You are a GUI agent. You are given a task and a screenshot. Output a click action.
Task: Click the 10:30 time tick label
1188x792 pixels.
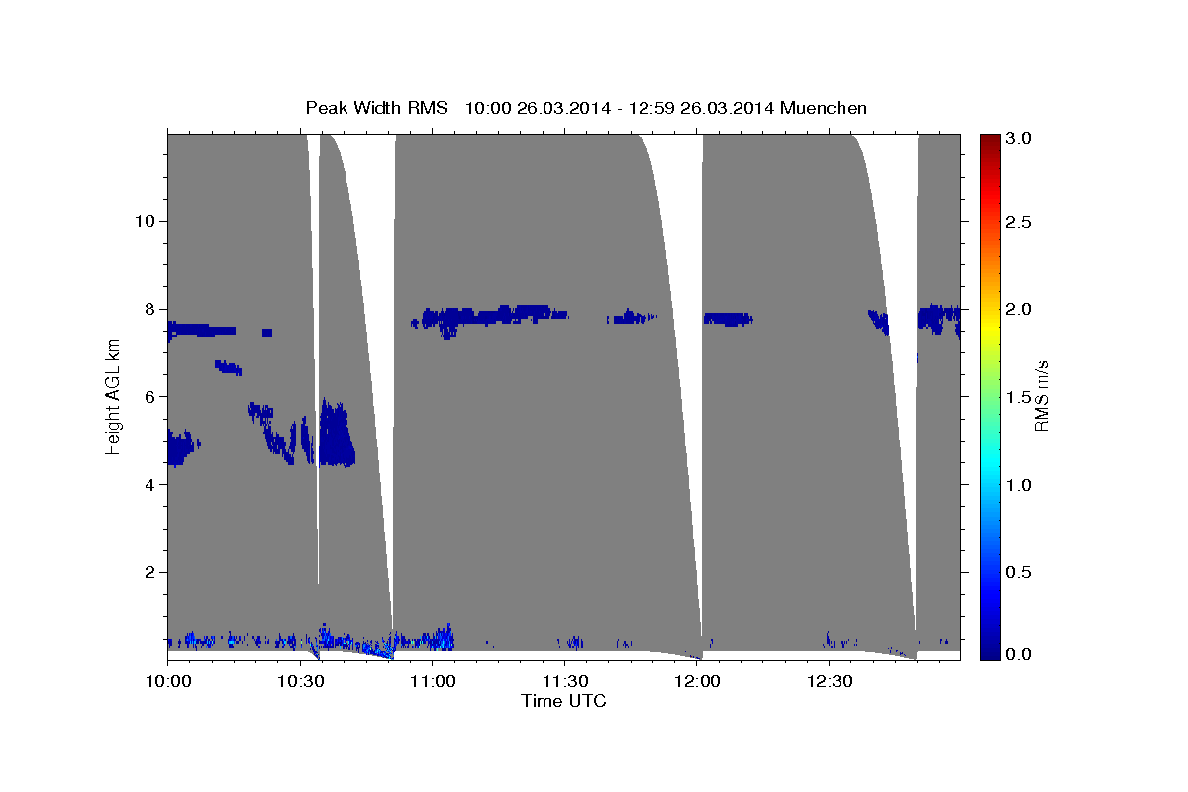tap(299, 681)
